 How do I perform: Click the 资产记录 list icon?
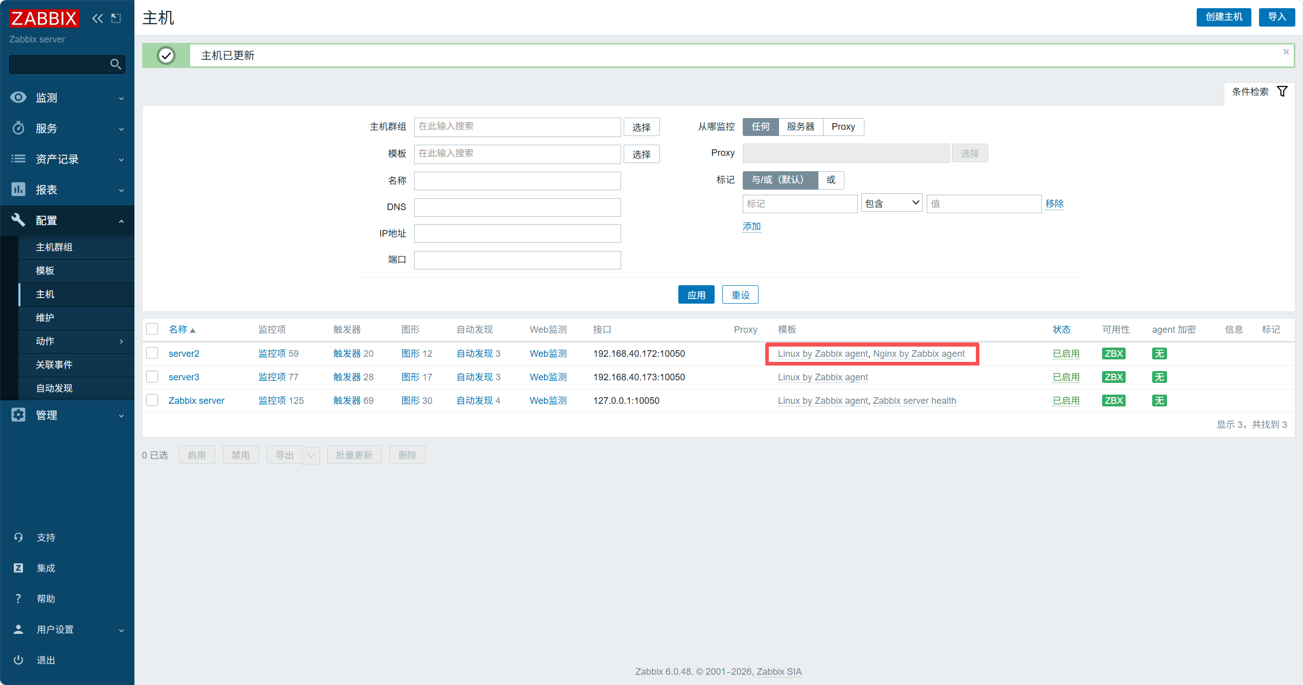[18, 158]
